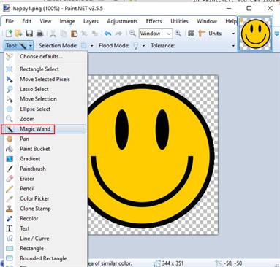Open the Window menu
Viewport: 280px width, 267px height.
[x=207, y=21]
